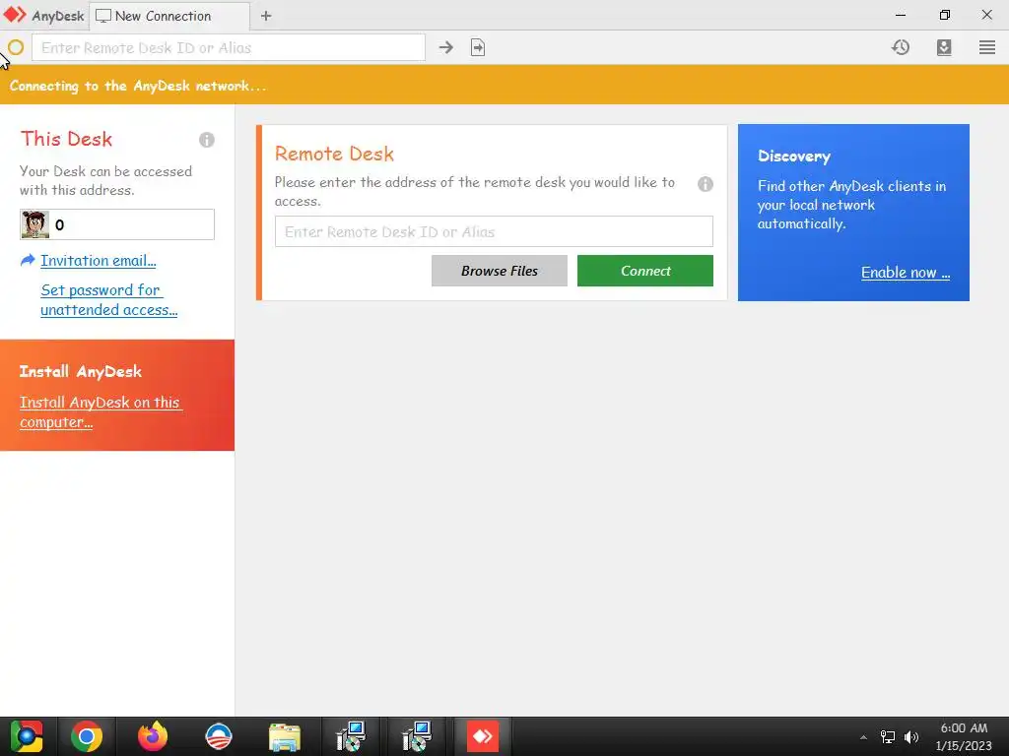
Task: Show hidden system tray icons arrow
Action: tap(863, 737)
